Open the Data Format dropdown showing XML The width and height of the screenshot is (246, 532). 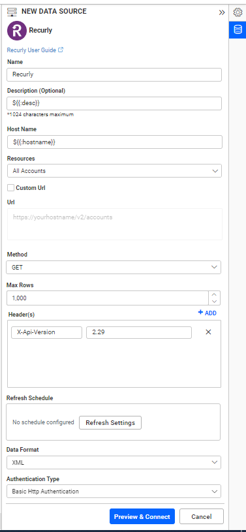[x=114, y=462]
